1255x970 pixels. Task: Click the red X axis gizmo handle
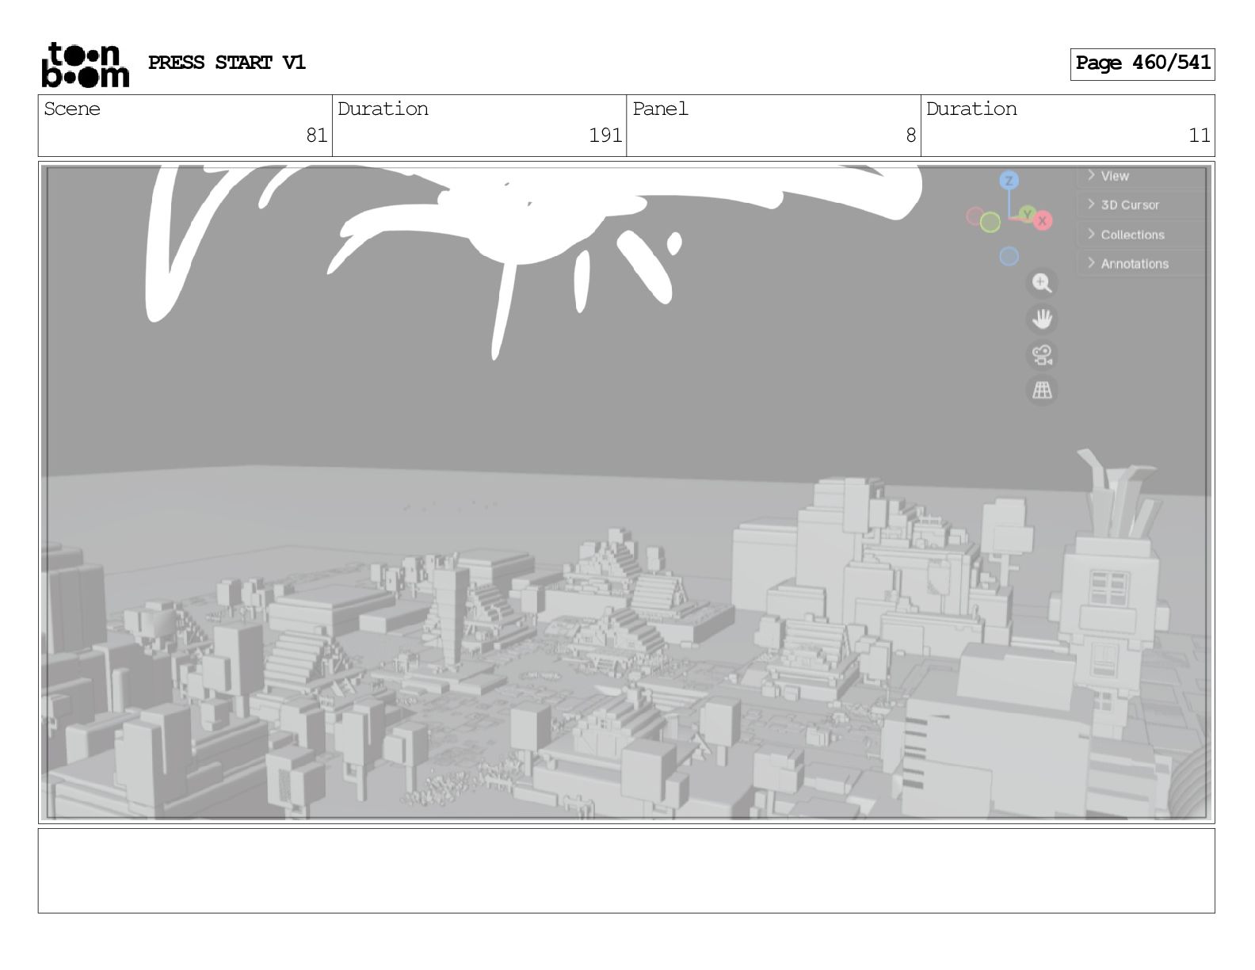tap(1043, 221)
